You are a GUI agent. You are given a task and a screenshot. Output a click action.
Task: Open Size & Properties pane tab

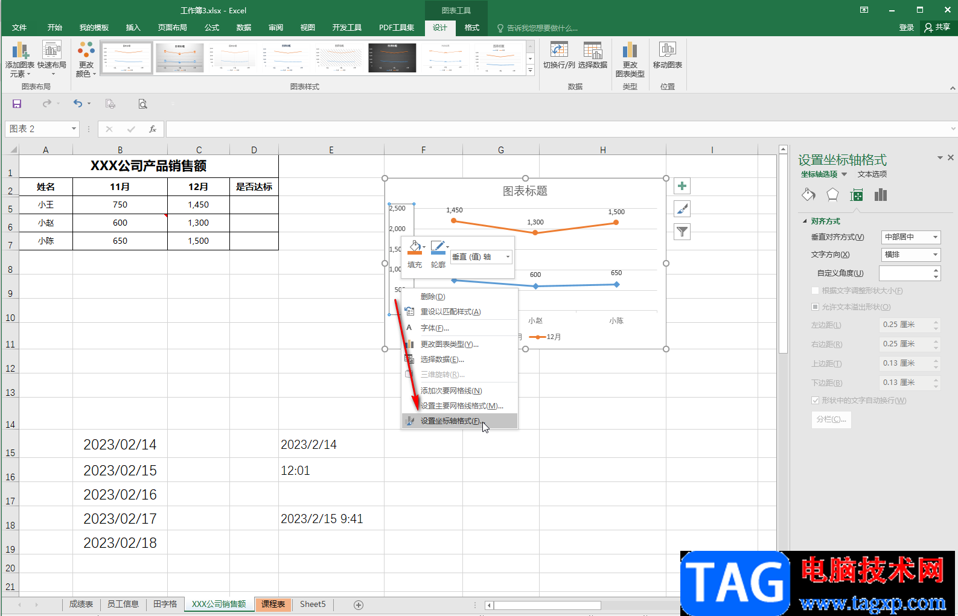pyautogui.click(x=857, y=195)
